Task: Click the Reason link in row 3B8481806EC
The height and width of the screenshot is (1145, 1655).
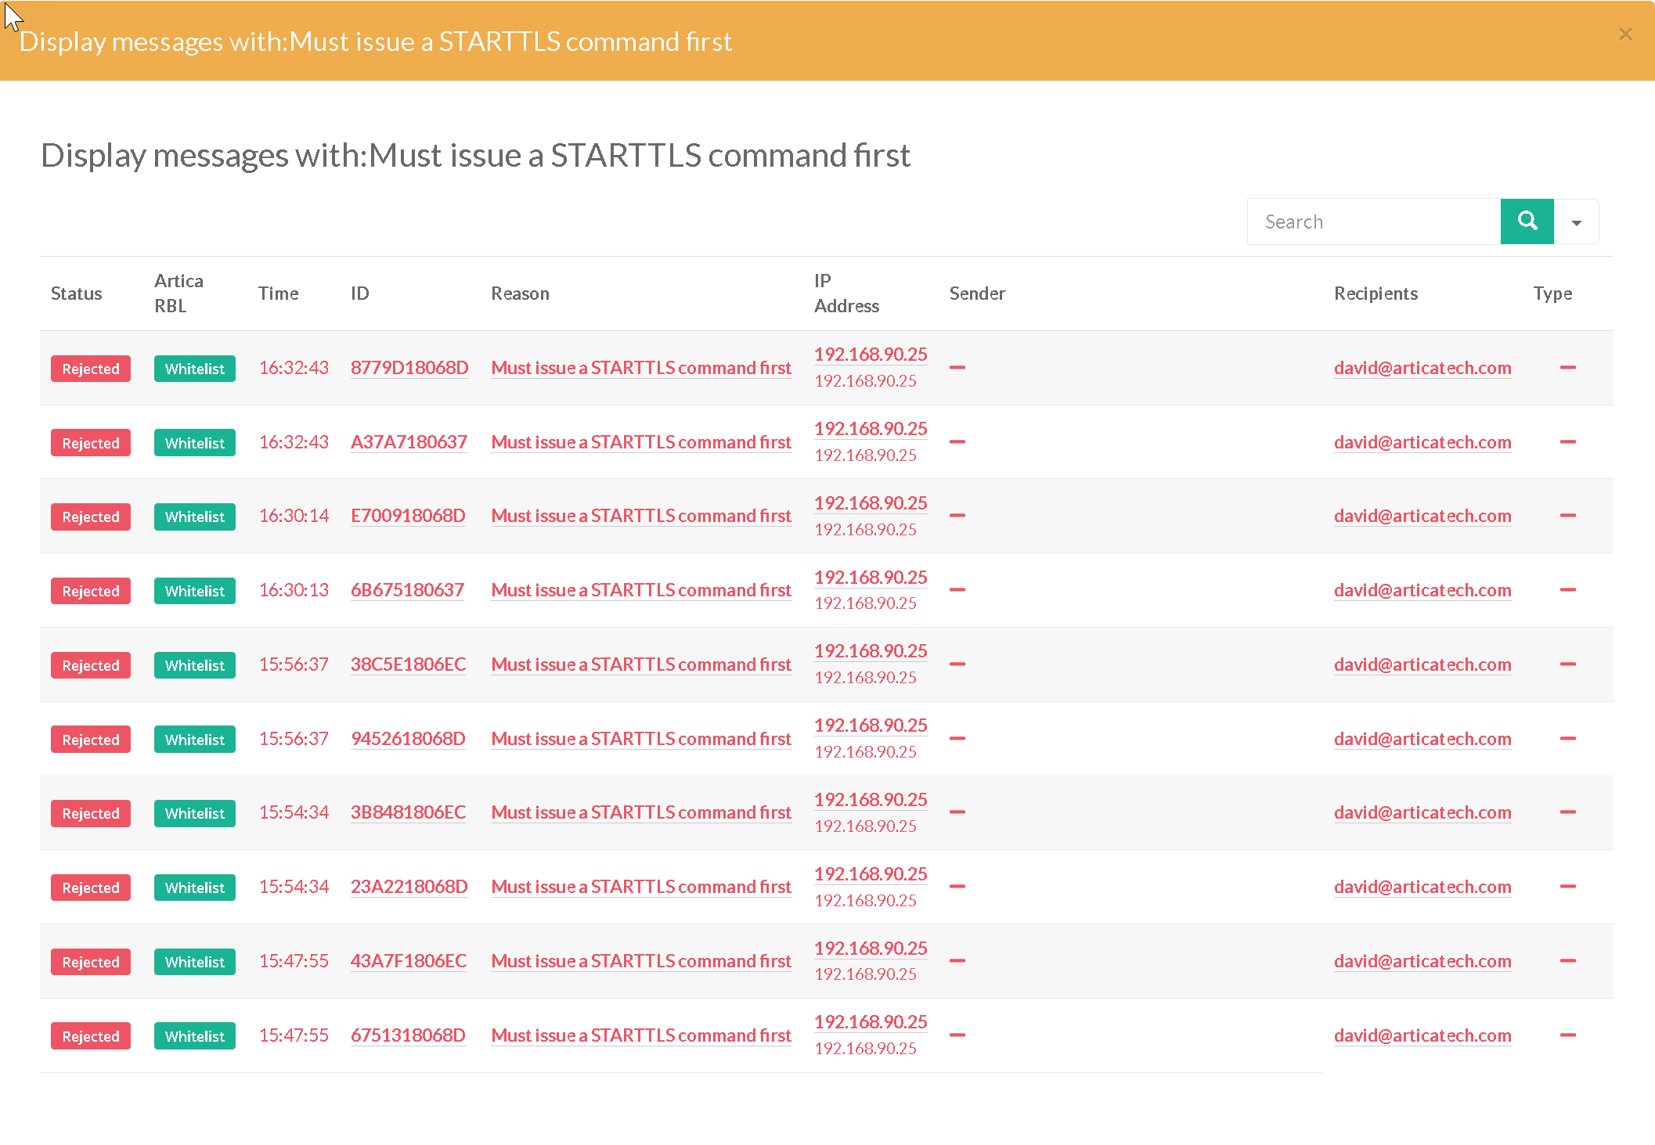Action: (x=640, y=812)
